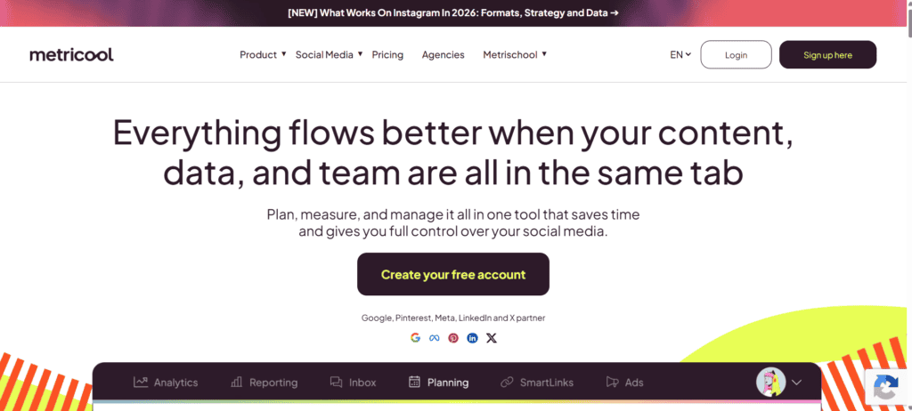Click the Meta partner icon
The image size is (912, 411).
pos(434,338)
